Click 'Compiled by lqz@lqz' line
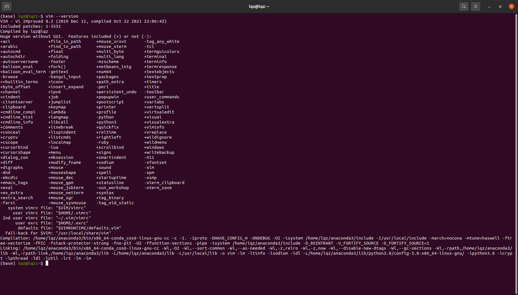The height and width of the screenshot is (295, 518). click(x=24, y=31)
